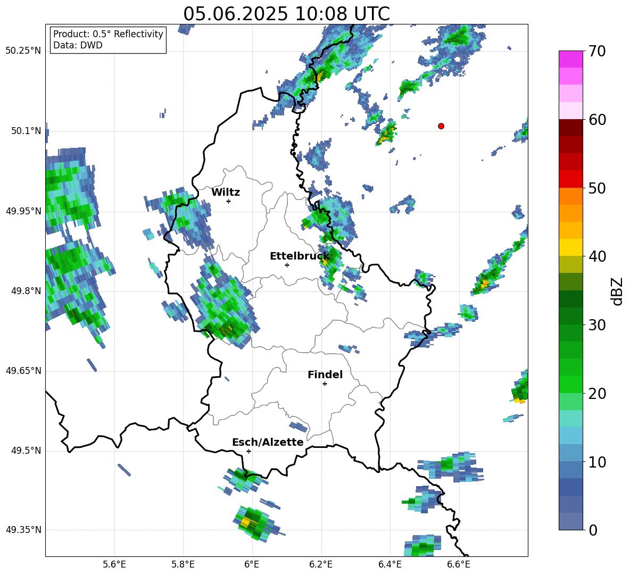This screenshot has width=630, height=575.
Task: Click the 50.25°N latitude label
Action: coord(23,51)
